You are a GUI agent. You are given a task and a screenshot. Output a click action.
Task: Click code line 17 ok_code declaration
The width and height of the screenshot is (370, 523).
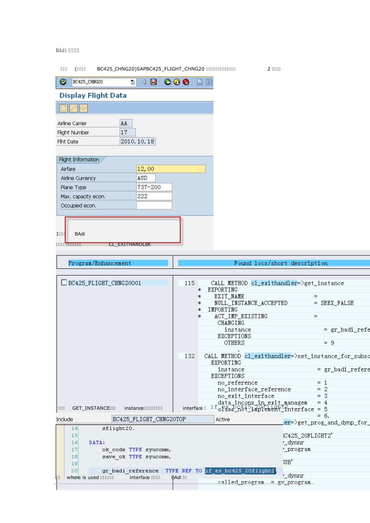pyautogui.click(x=137, y=449)
